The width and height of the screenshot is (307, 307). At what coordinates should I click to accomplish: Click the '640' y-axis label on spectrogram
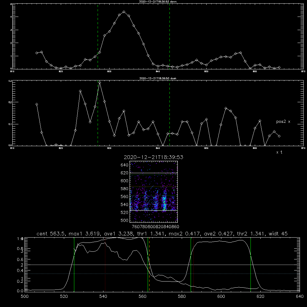click(125, 165)
